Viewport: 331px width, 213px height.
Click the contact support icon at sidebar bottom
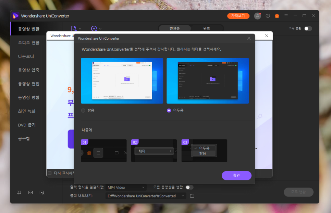(x=42, y=192)
